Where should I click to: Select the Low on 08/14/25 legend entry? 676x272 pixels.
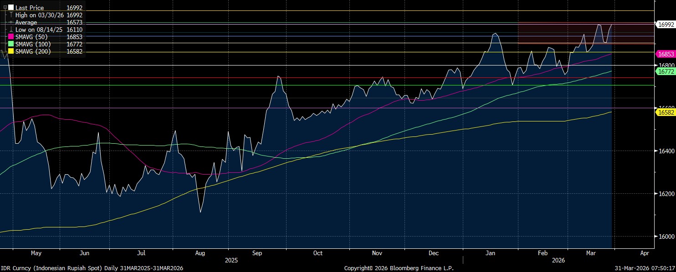coord(40,30)
